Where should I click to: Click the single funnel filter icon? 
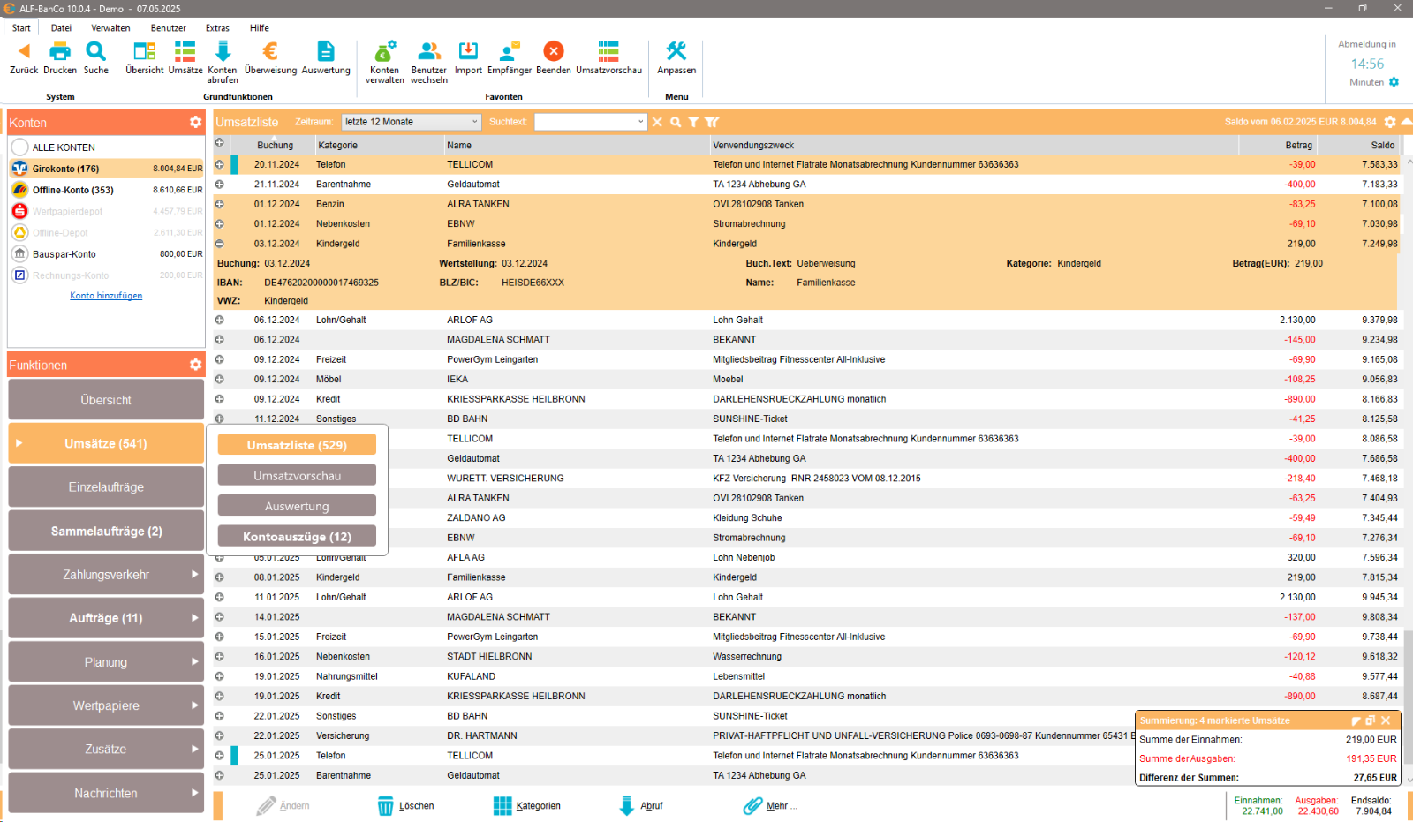click(x=693, y=122)
